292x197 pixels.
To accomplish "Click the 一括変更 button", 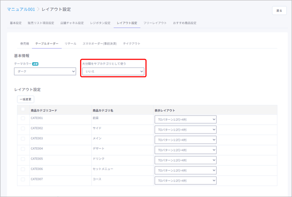I will pyautogui.click(x=25, y=99).
